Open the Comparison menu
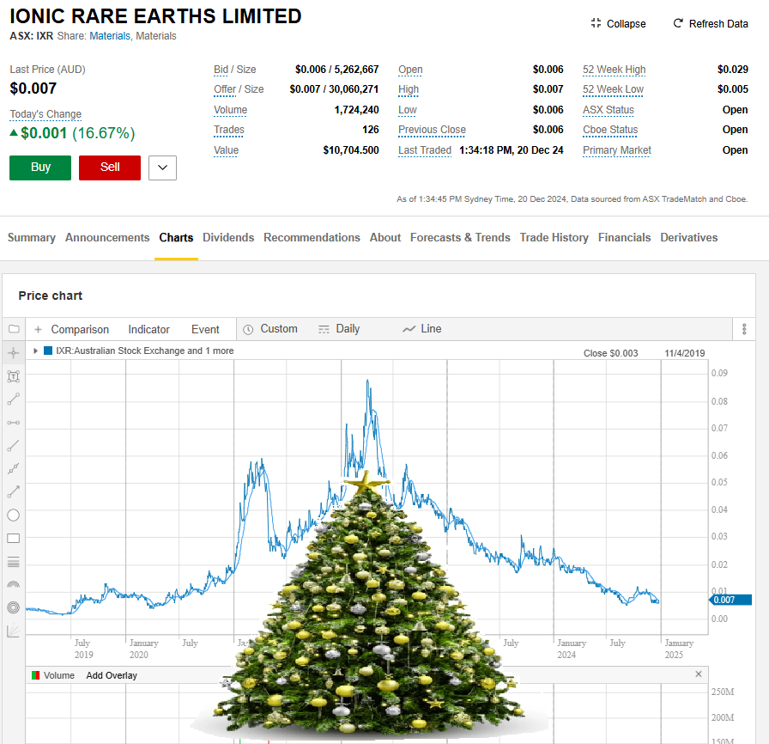This screenshot has width=769, height=744. [80, 329]
